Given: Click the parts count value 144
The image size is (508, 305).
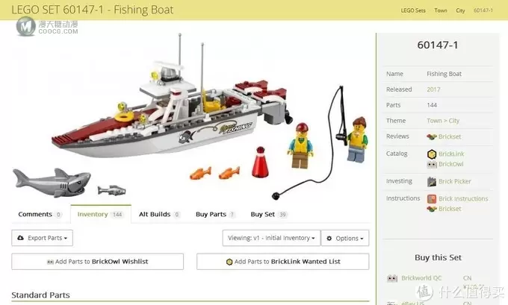Looking at the screenshot, I should [432, 105].
